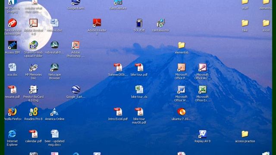Launch Netscape Browser shortcut
Viewport: 276px width, 155px height.
(55, 67)
